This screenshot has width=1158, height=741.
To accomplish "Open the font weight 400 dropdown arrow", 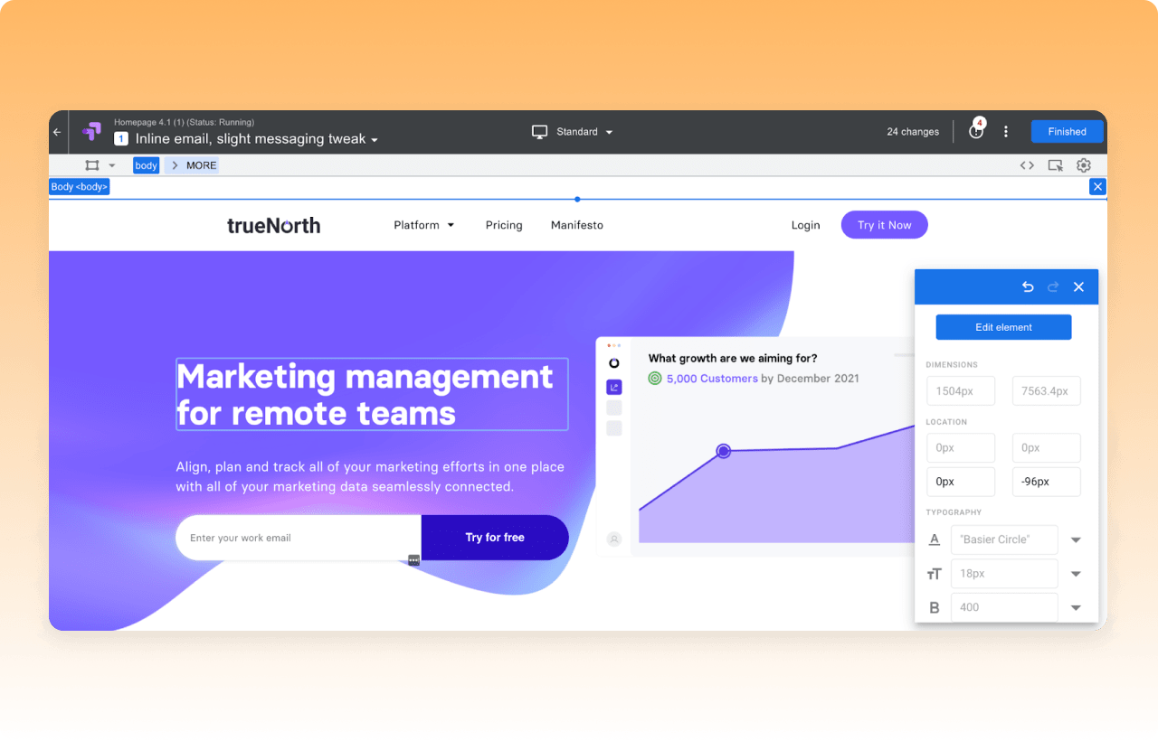I will 1076,607.
